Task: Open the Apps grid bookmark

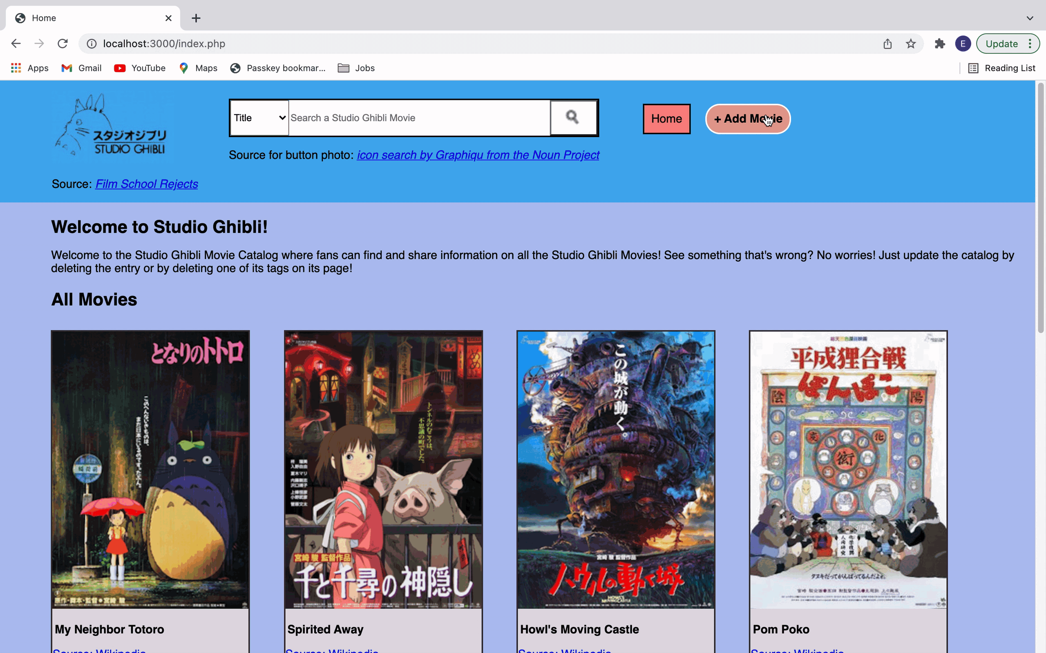Action: point(29,68)
